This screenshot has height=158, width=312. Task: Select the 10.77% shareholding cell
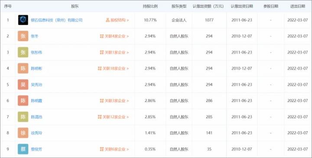point(150,20)
